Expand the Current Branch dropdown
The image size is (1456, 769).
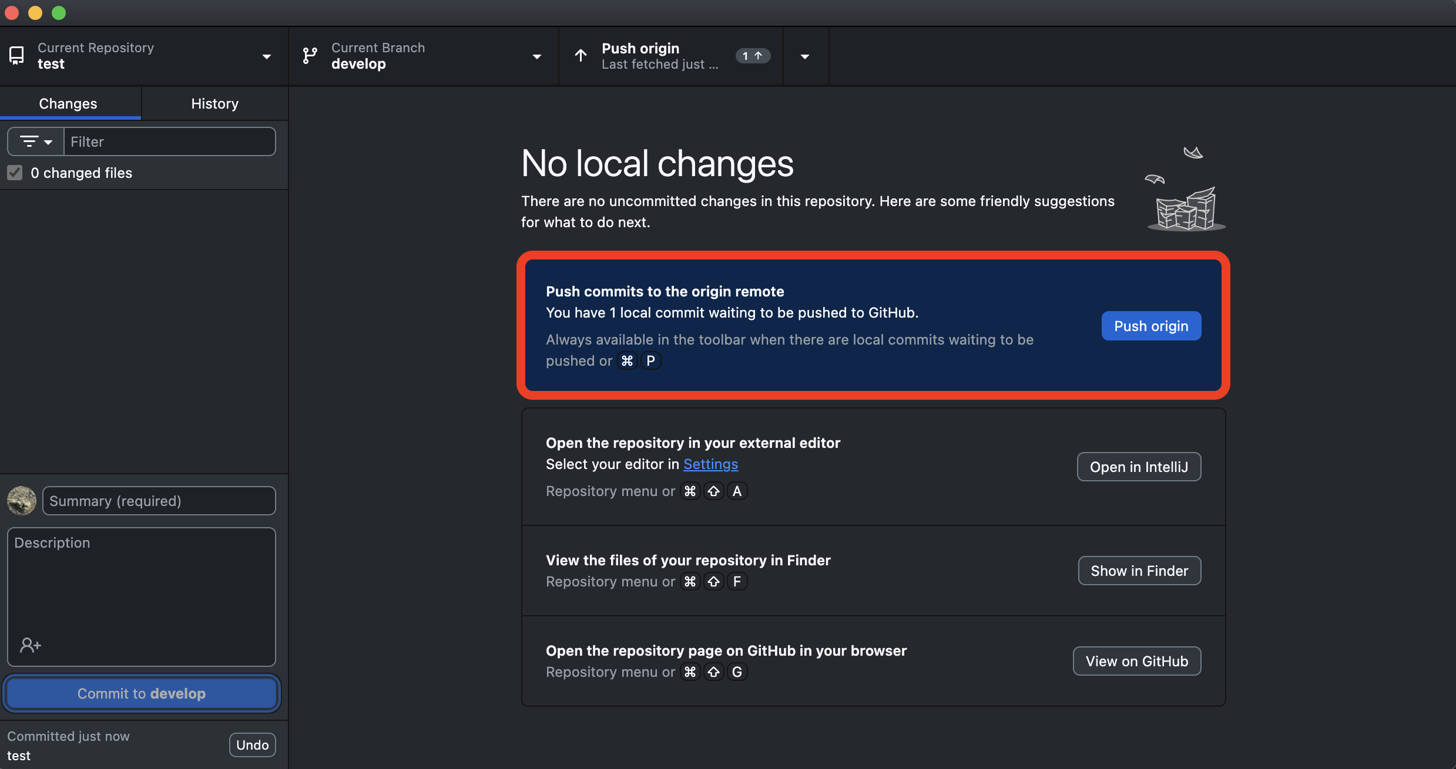click(x=536, y=56)
